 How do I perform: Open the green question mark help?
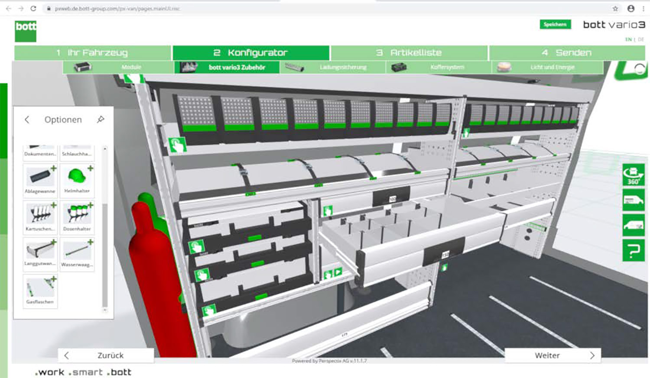coord(633,251)
